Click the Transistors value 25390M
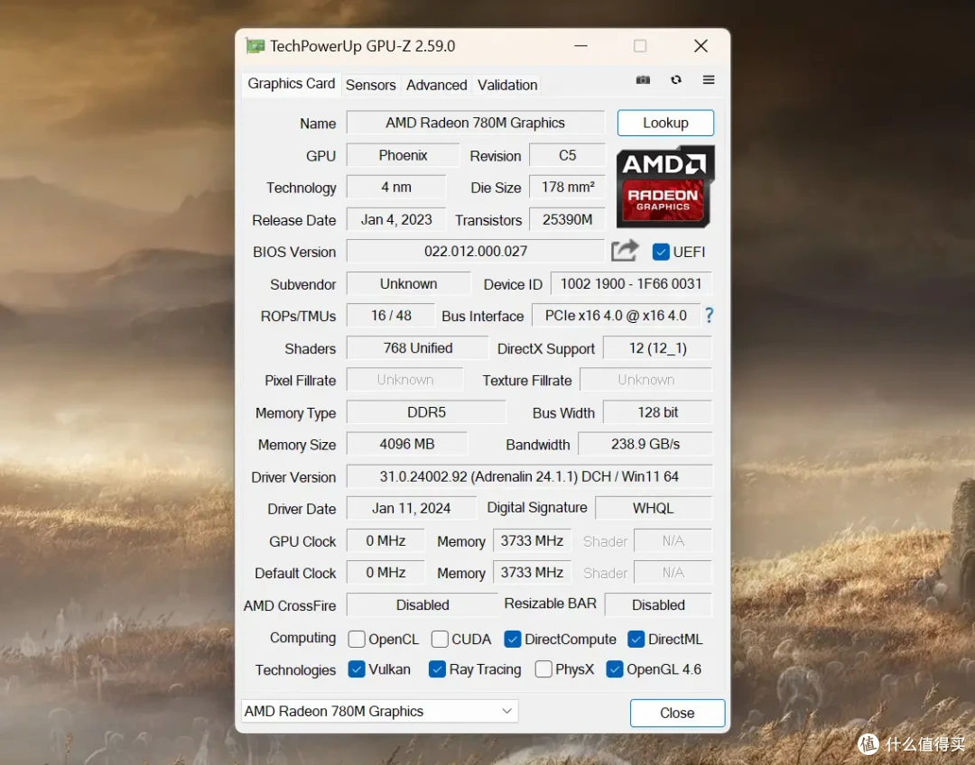 [x=567, y=219]
